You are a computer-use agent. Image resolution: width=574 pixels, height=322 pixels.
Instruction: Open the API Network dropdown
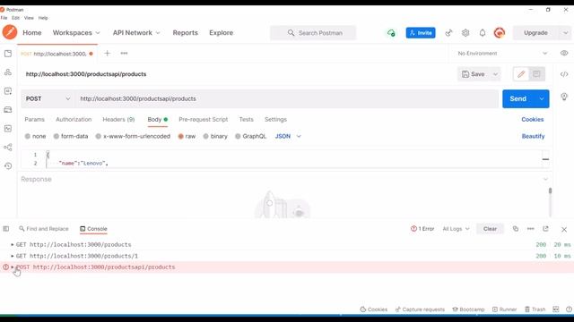(x=136, y=33)
